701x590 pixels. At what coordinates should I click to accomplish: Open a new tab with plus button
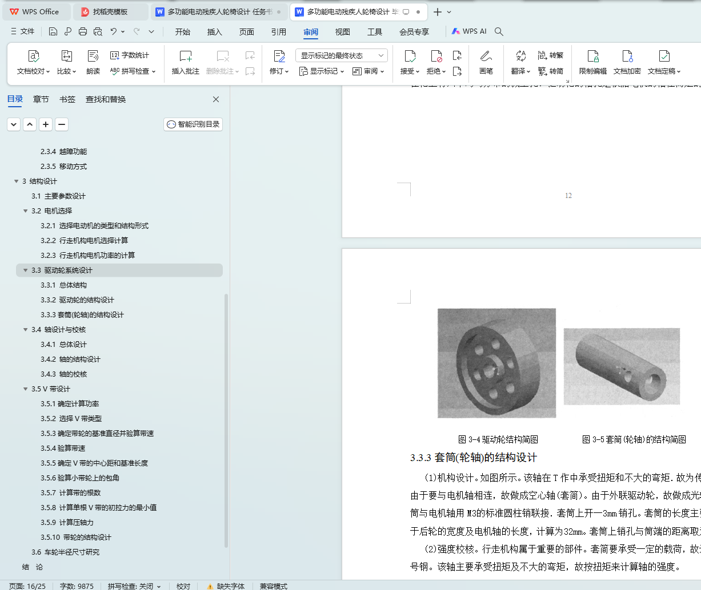(x=438, y=12)
